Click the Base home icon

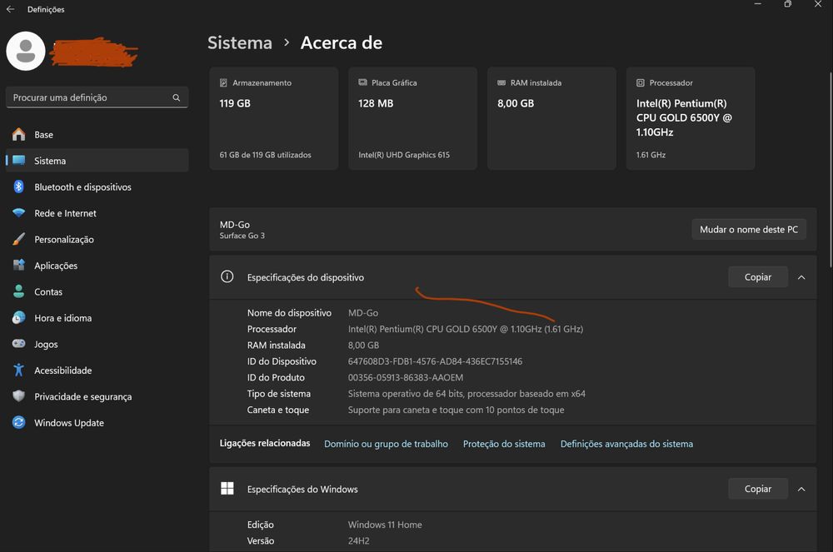18,134
